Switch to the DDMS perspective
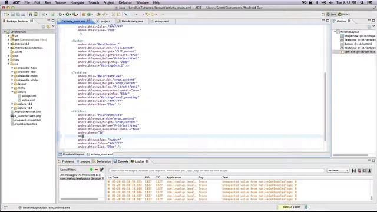This screenshot has width=377, height=212. point(344,14)
